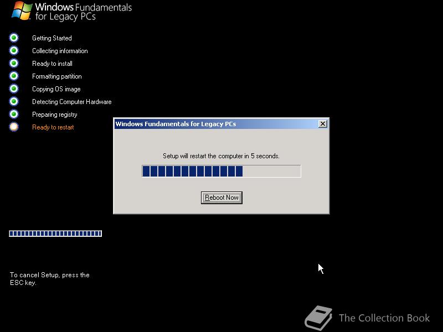The image size is (443, 332).
Task: Click the overall setup progress bar
Action: pos(55,234)
